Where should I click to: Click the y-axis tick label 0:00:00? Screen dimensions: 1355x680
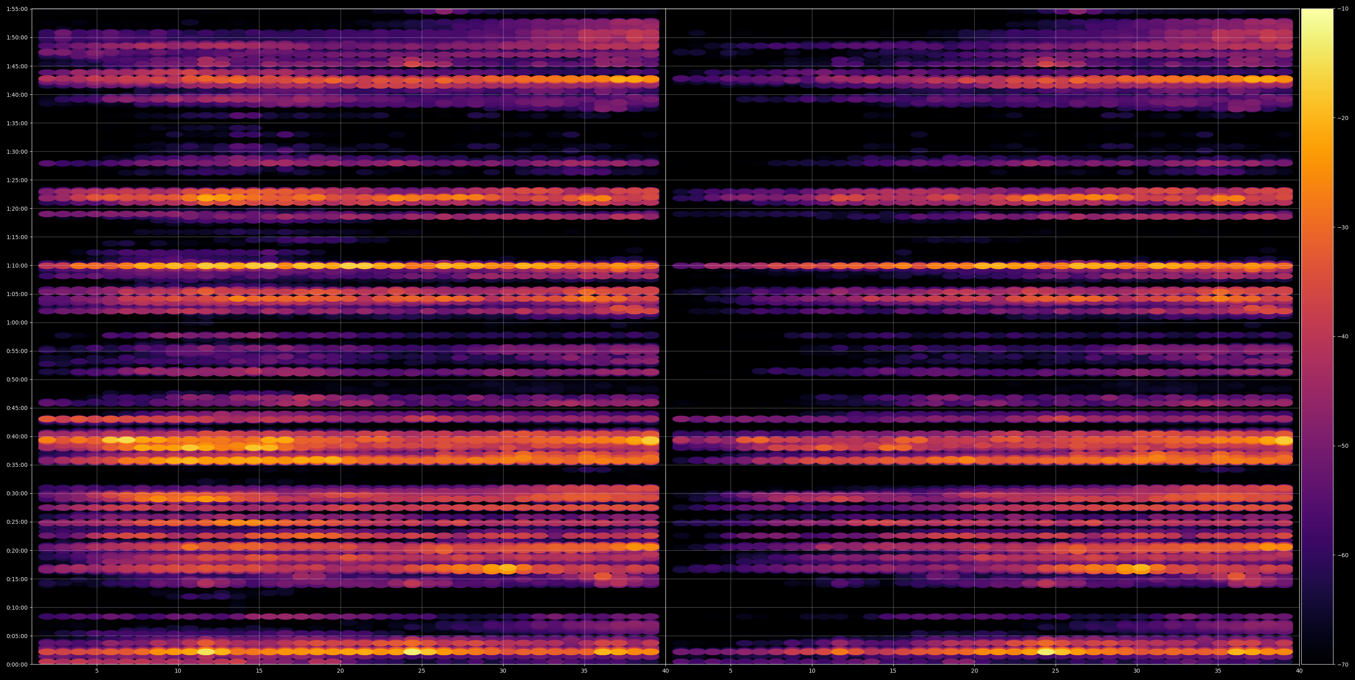coord(17,664)
